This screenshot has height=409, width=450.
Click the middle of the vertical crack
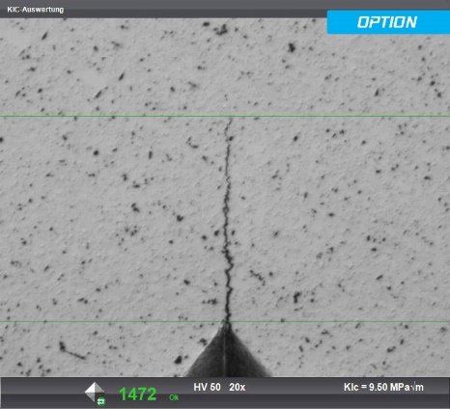tap(227, 219)
